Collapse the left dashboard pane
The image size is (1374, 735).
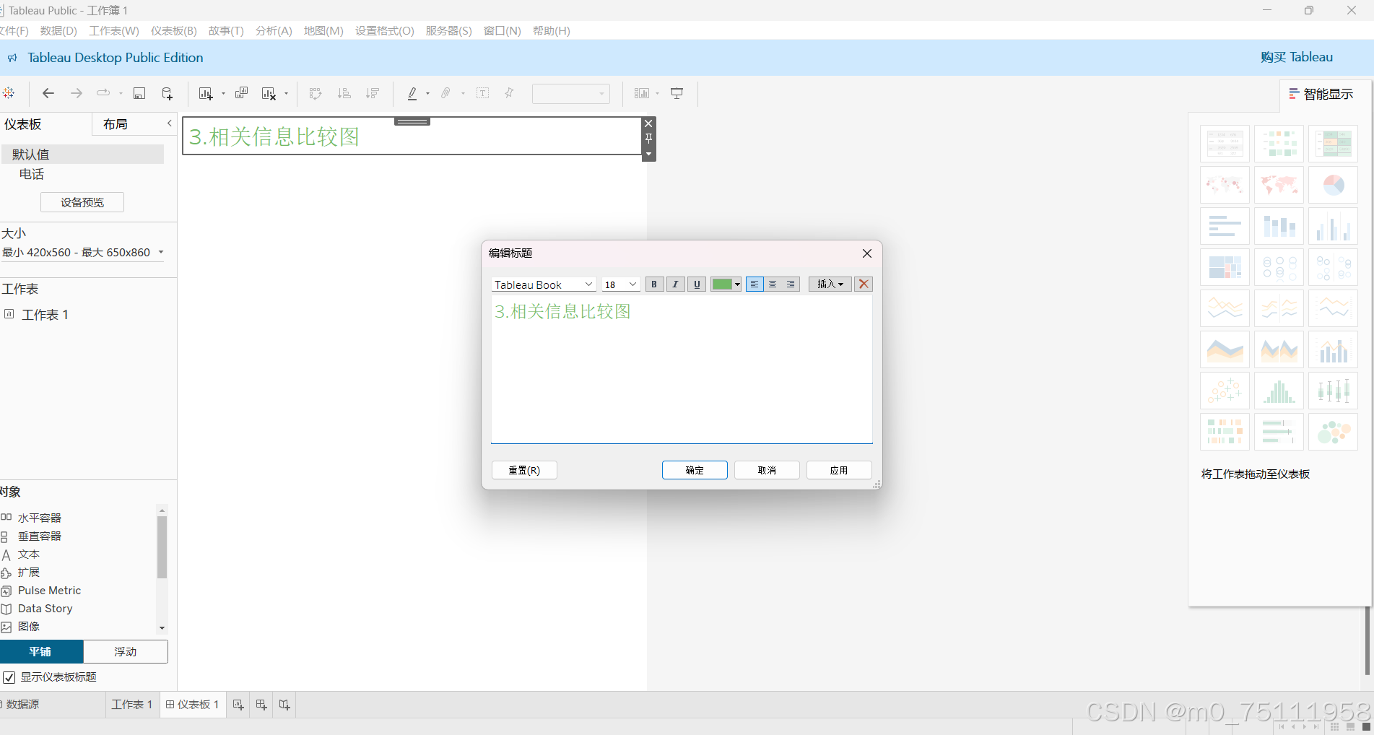pos(170,123)
